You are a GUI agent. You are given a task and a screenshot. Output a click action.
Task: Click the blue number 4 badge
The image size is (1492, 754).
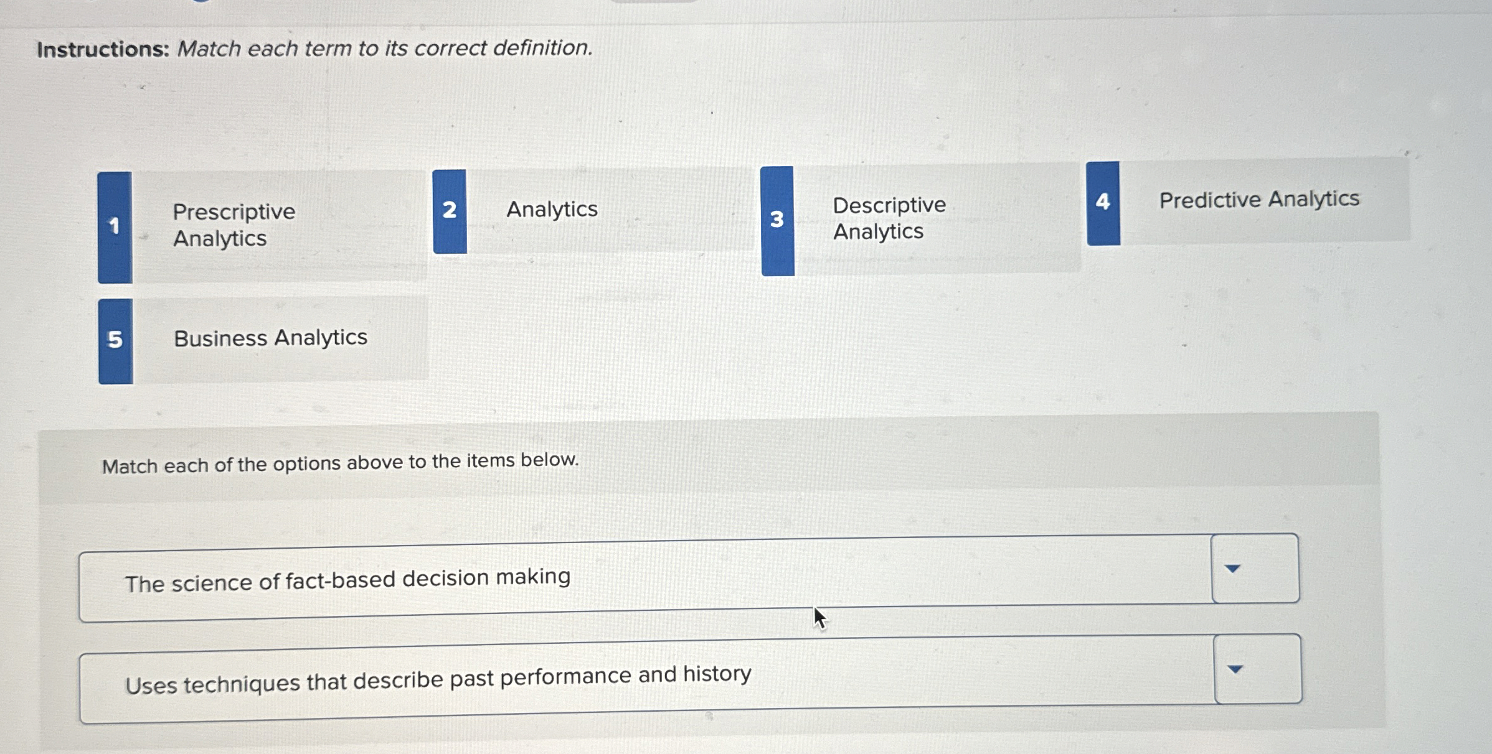click(x=1103, y=201)
